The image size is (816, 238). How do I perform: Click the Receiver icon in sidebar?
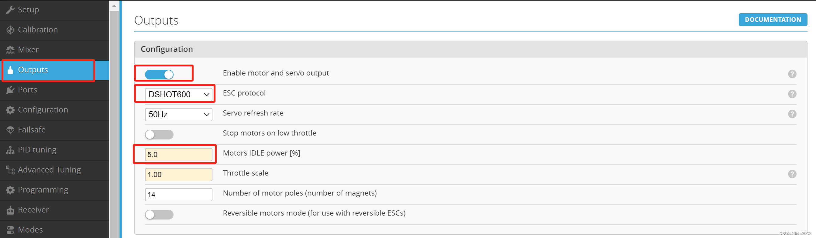pos(10,210)
